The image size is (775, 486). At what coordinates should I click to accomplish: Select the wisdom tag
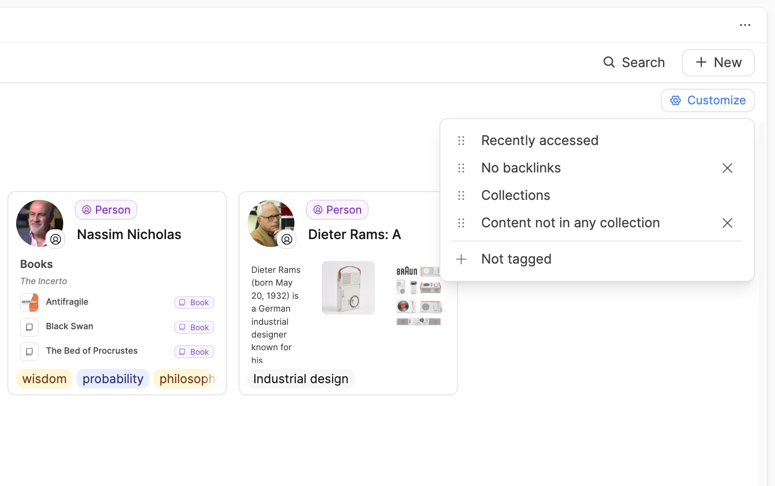point(45,379)
